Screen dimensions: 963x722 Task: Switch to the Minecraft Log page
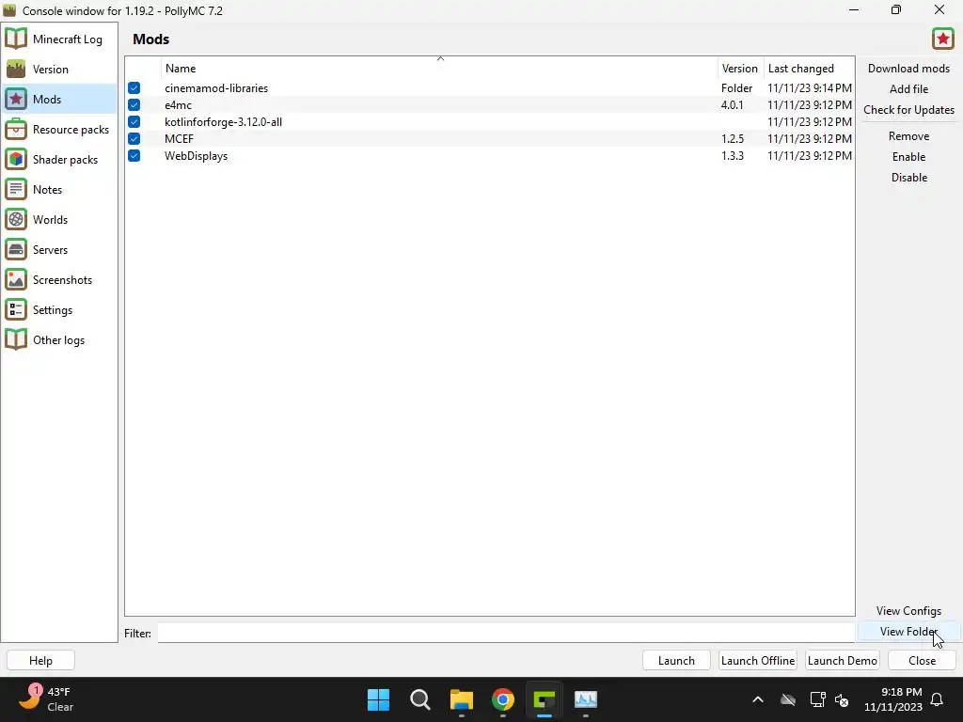59,39
